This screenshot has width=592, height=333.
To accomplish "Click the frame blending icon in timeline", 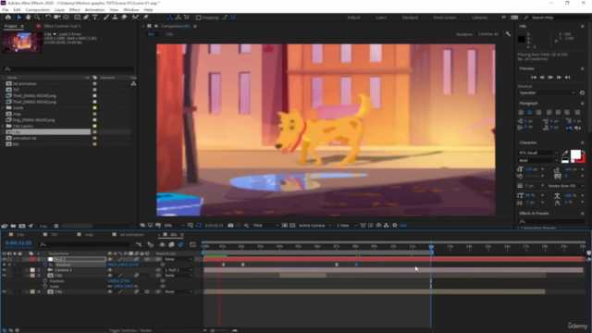I will tap(171, 244).
